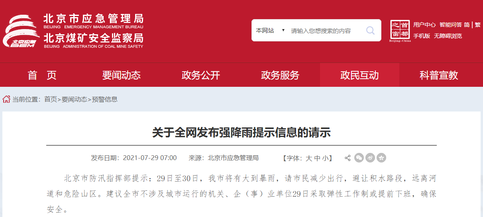Open the 本网站 search scope dropdown
The height and width of the screenshot is (217, 483).
pyautogui.click(x=271, y=31)
